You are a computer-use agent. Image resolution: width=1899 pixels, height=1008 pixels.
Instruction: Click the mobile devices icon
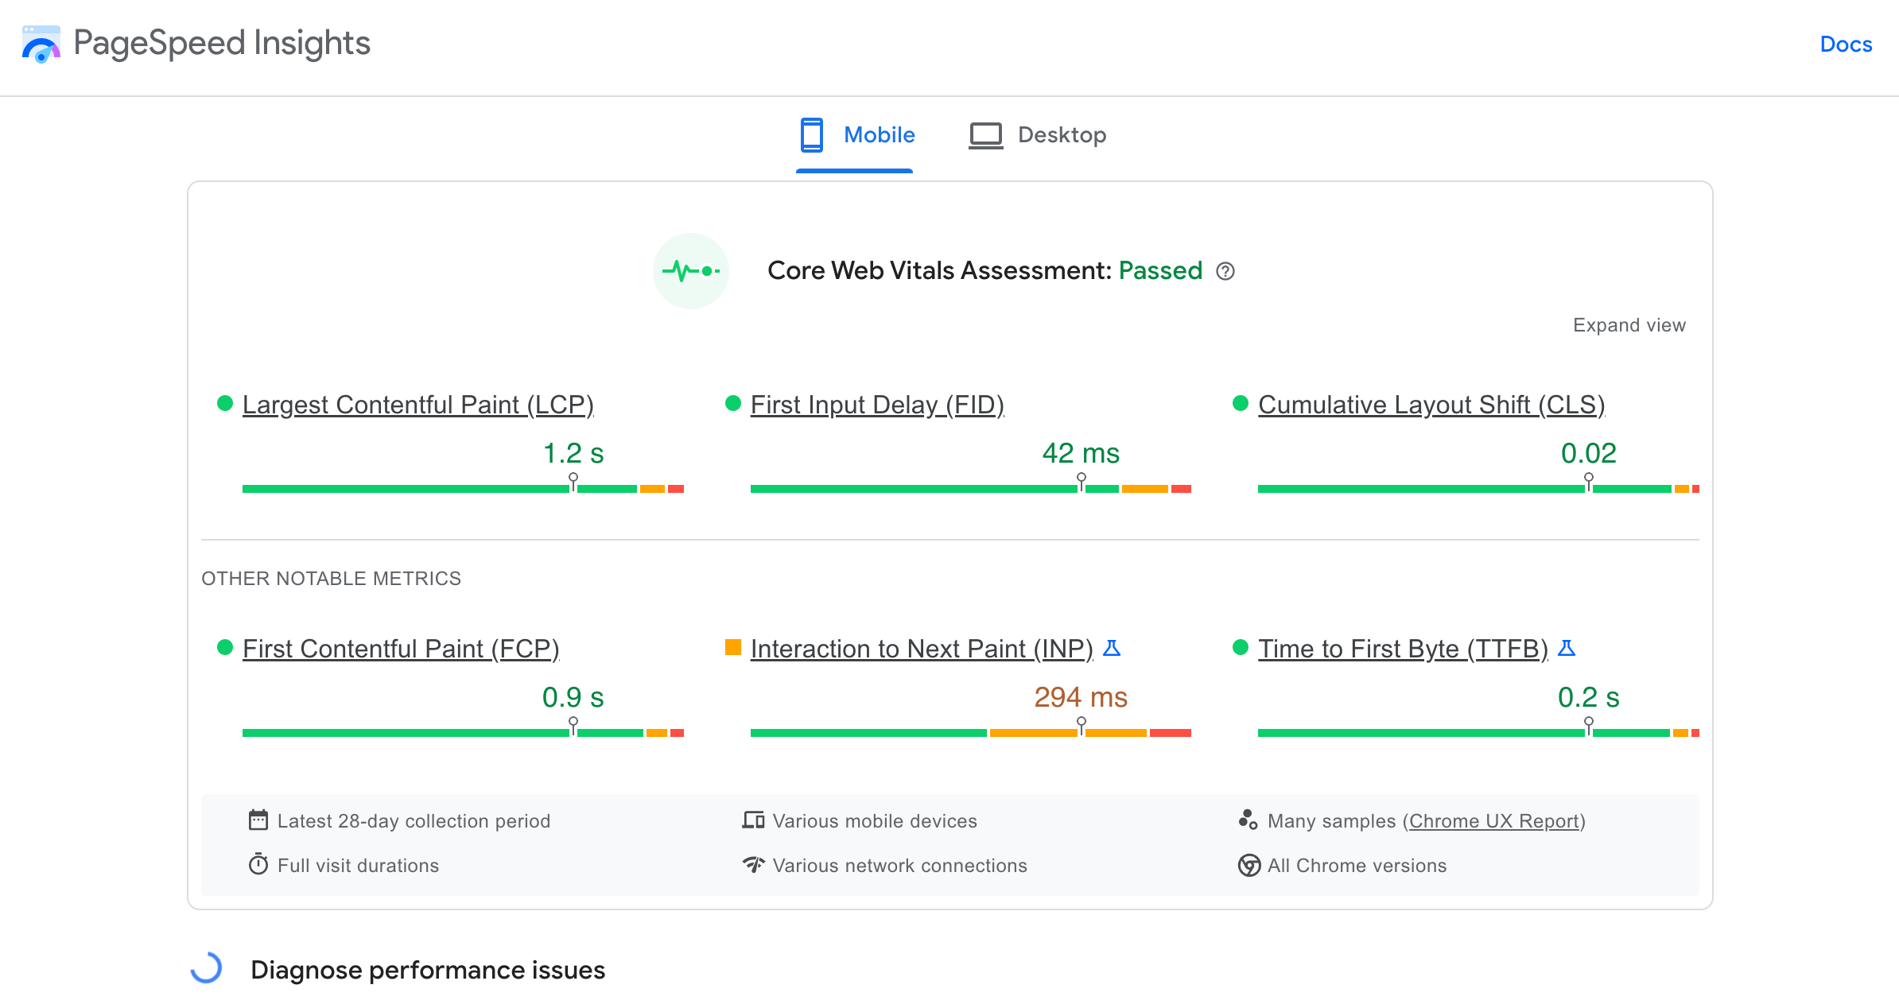pos(753,820)
